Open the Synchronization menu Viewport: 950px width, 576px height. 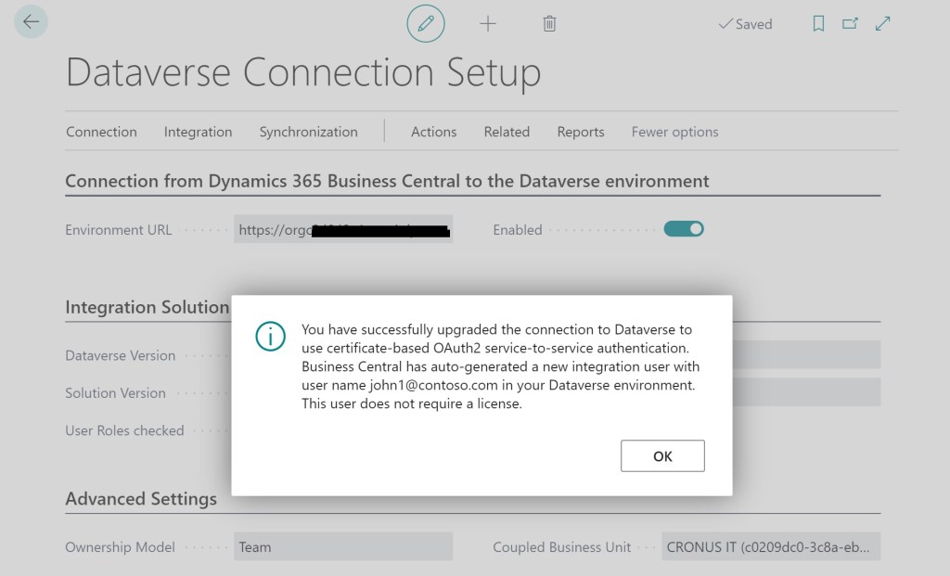pos(308,132)
